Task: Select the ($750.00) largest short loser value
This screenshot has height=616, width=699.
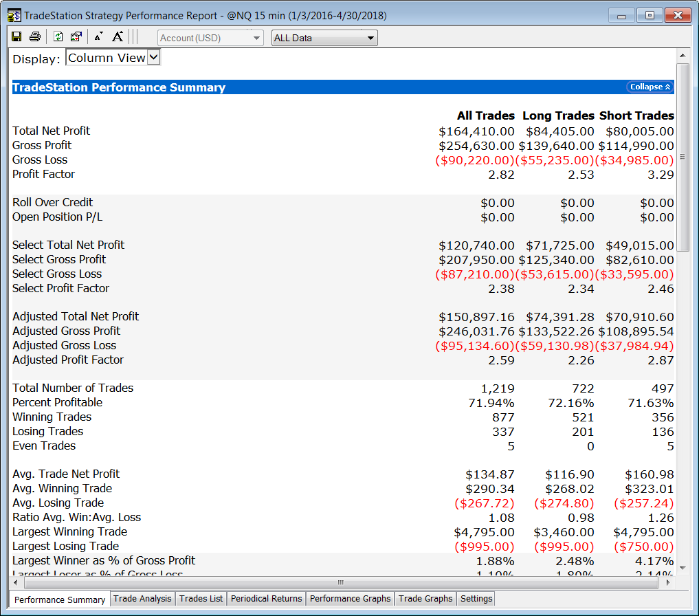Action: click(644, 547)
